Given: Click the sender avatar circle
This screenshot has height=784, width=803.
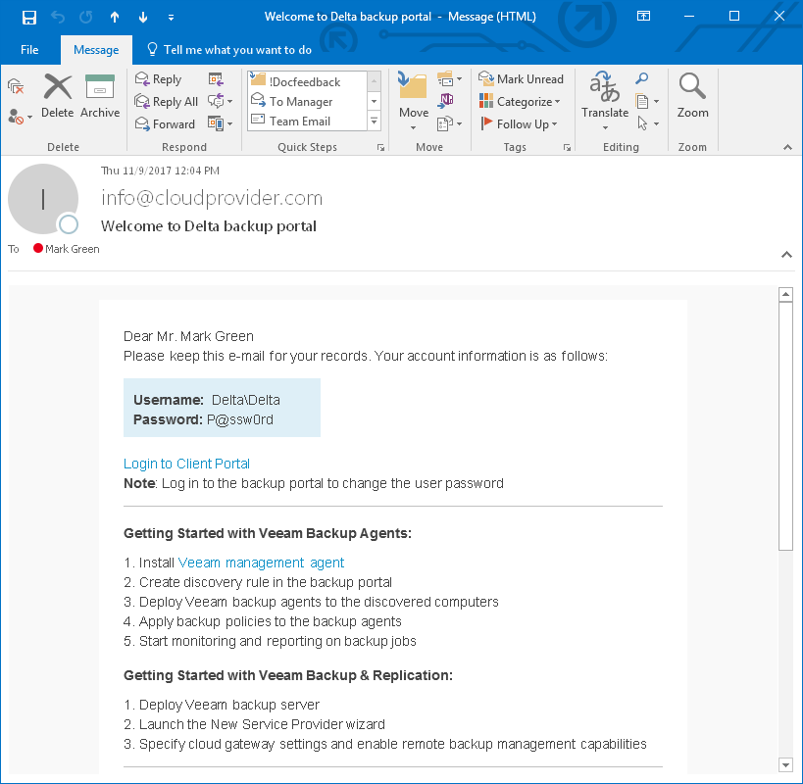Looking at the screenshot, I should tap(43, 199).
